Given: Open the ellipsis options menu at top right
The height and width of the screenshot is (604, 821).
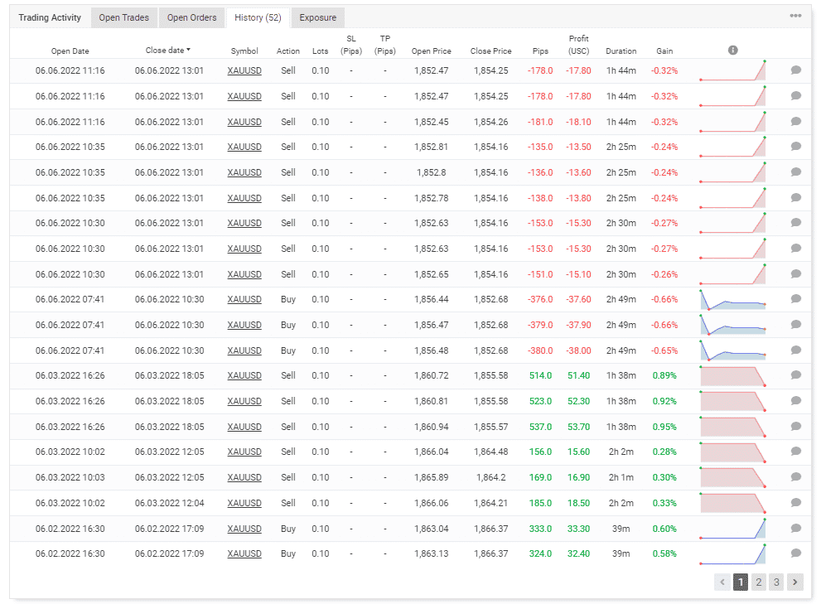Looking at the screenshot, I should pos(795,14).
